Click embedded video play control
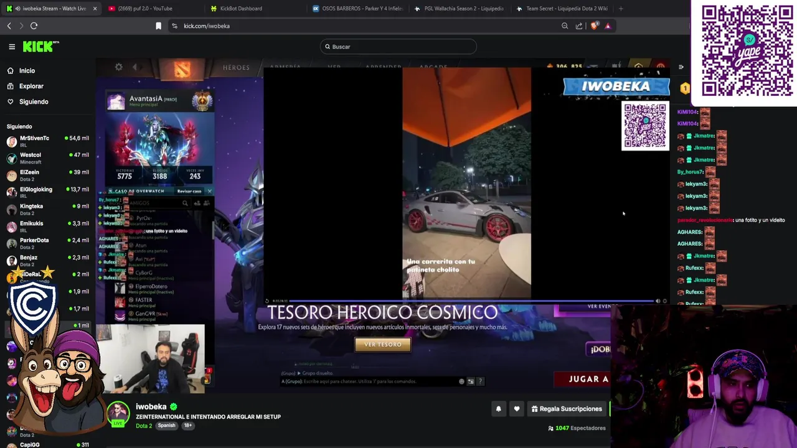 (267, 301)
